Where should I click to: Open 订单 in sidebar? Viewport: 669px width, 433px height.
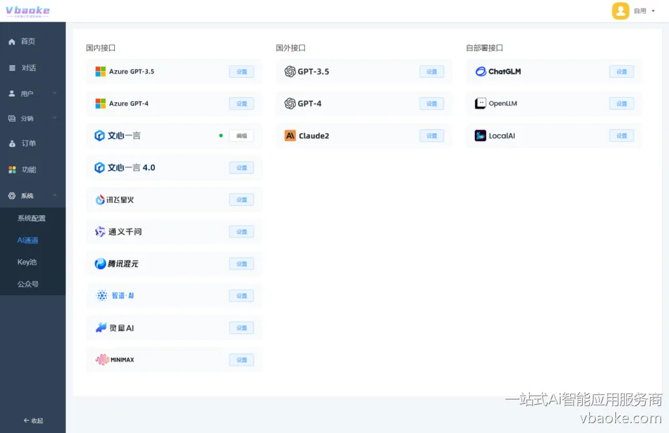point(29,143)
